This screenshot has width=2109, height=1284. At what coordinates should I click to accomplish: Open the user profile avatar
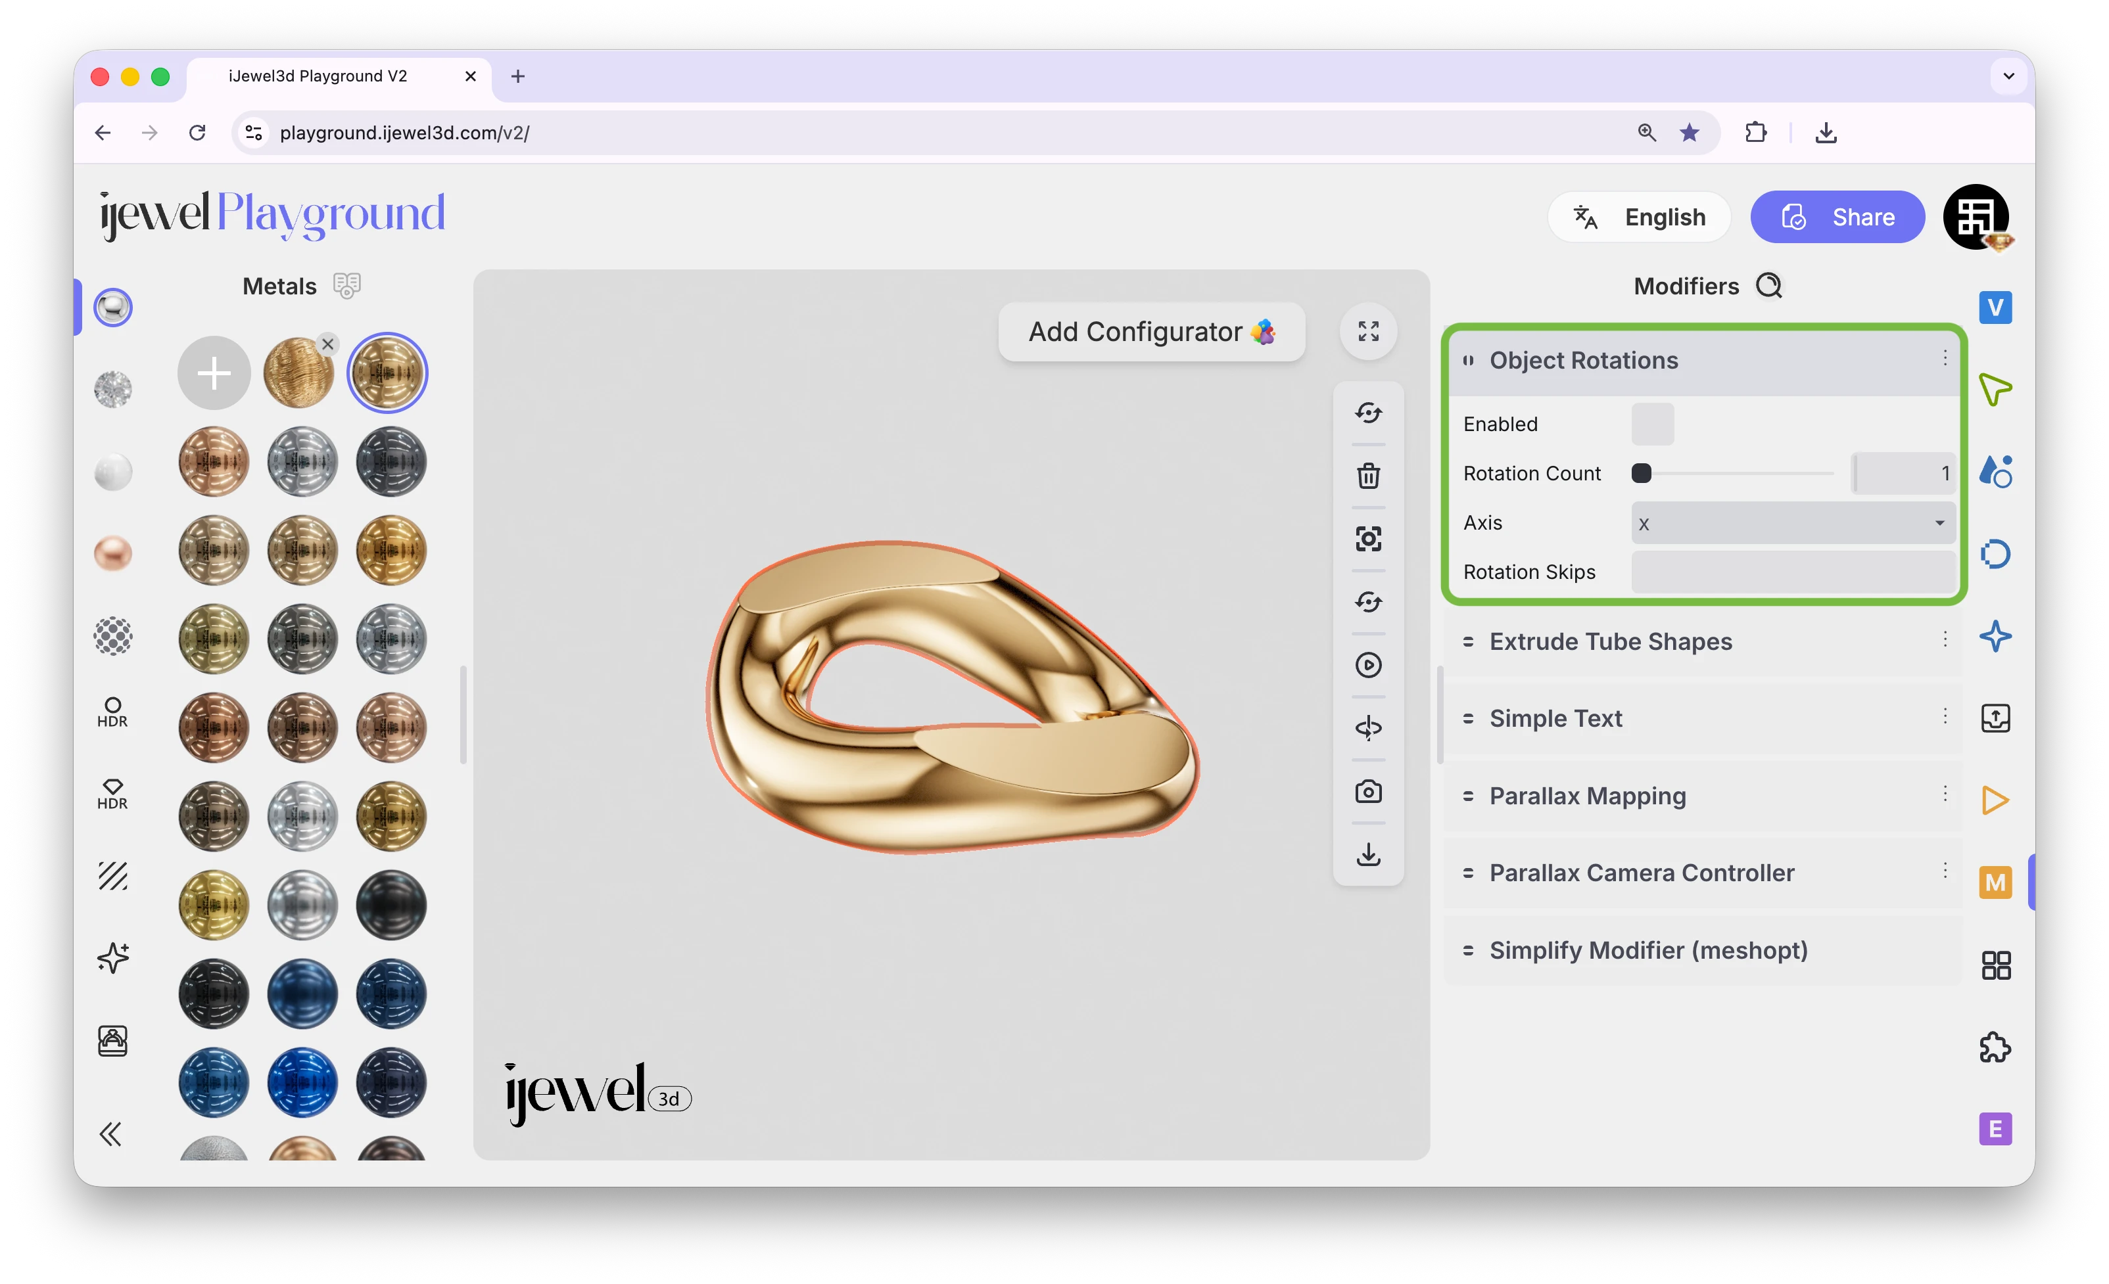[x=1976, y=218]
